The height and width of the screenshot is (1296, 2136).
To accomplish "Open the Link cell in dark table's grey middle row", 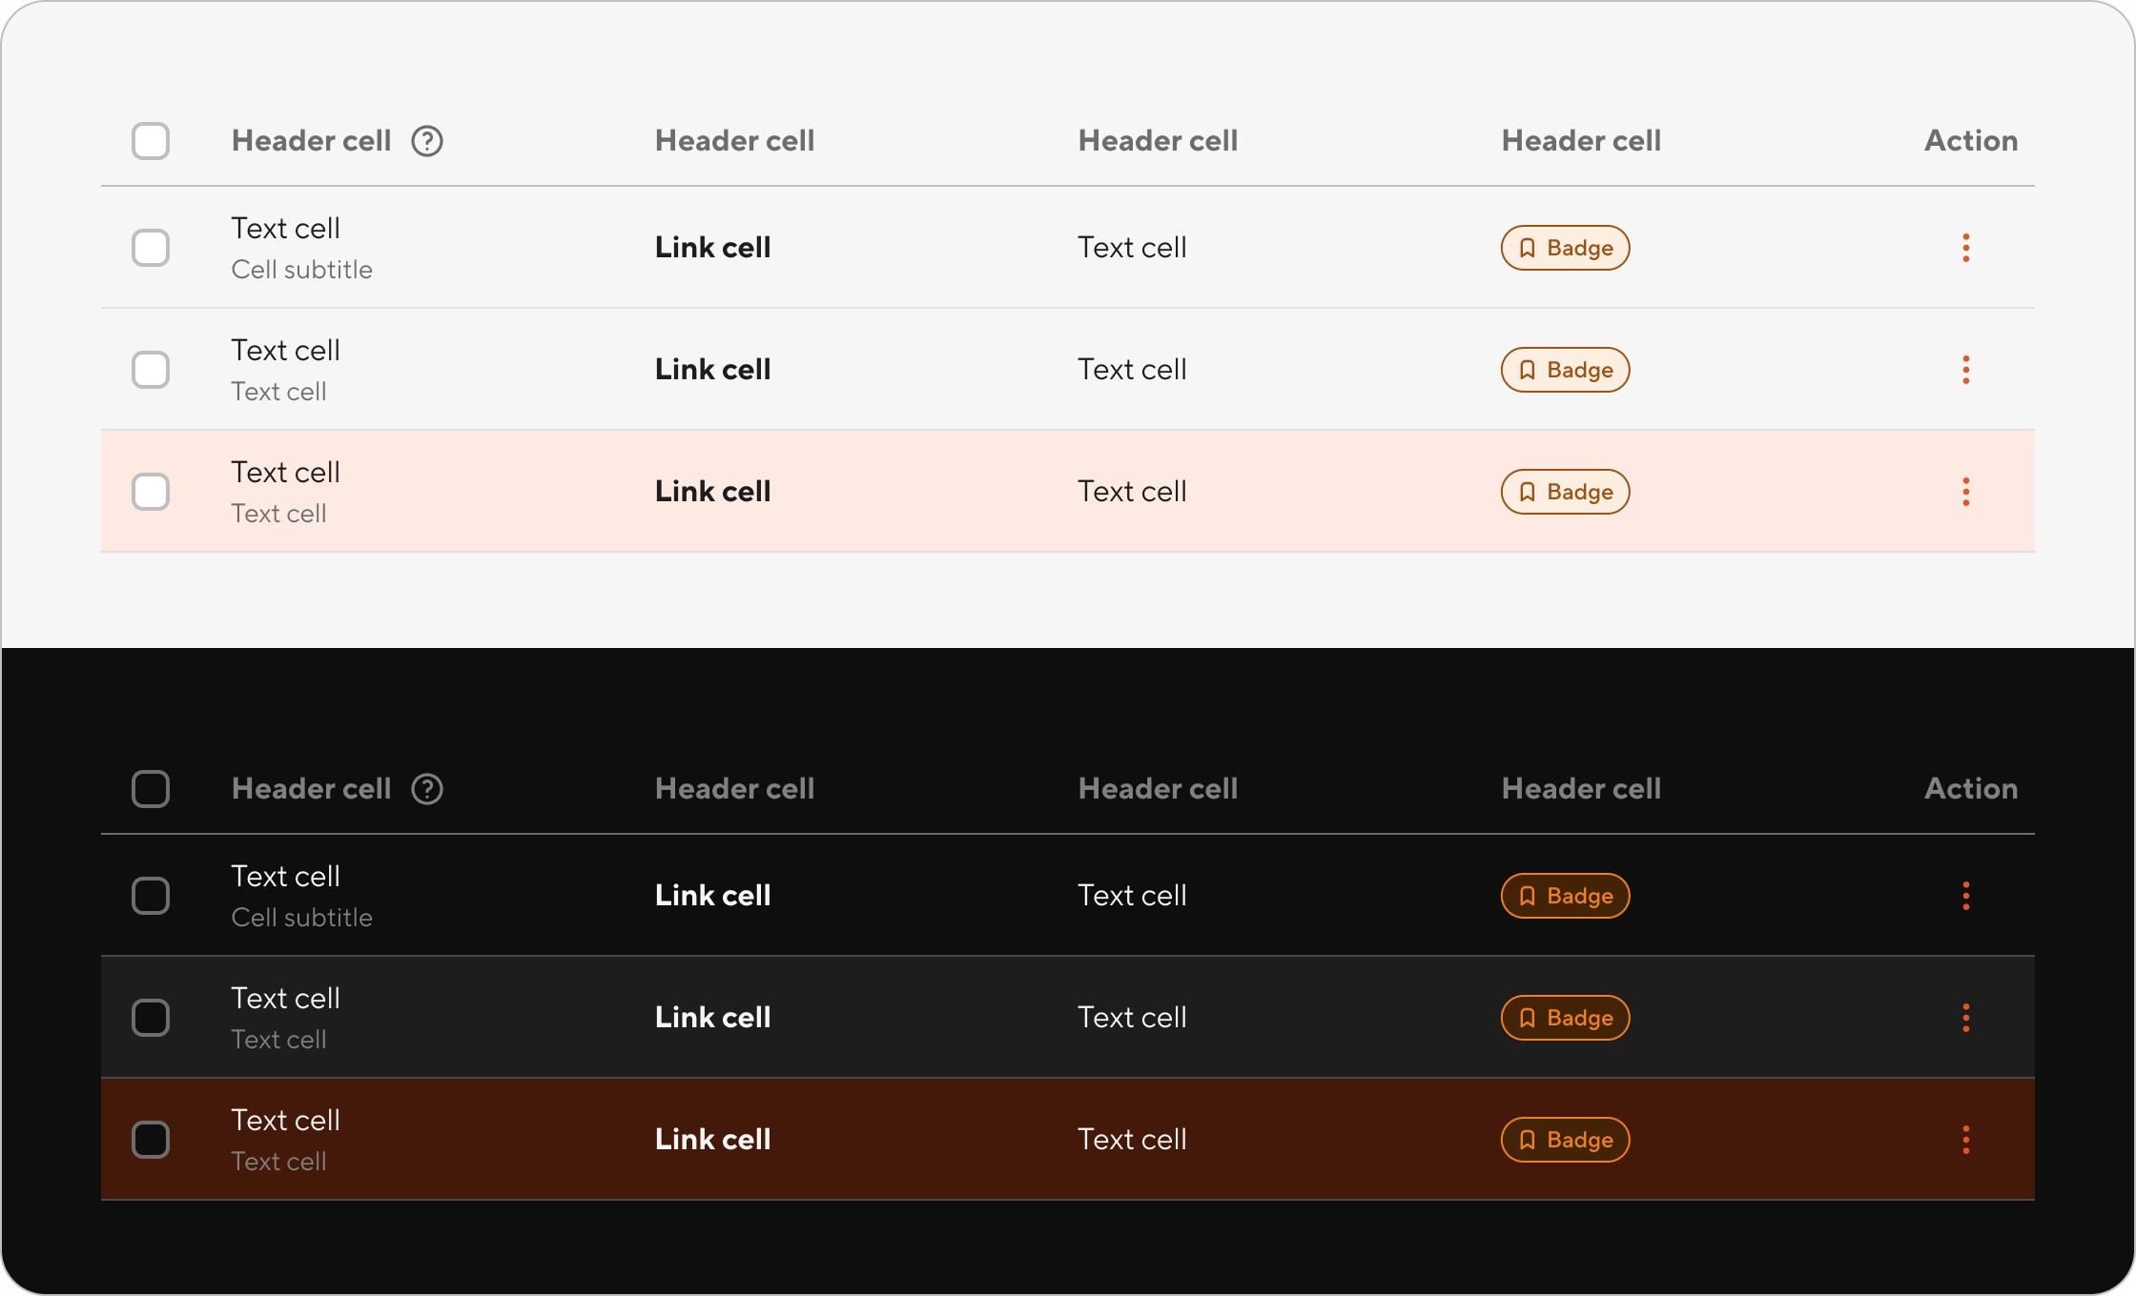I will tap(713, 1018).
